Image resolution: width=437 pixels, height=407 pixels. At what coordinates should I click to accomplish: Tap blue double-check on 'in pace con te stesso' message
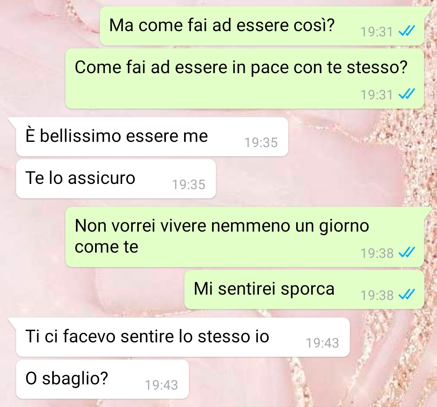[x=407, y=94]
